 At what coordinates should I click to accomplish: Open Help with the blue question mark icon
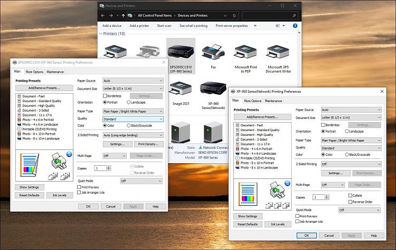coord(295,26)
